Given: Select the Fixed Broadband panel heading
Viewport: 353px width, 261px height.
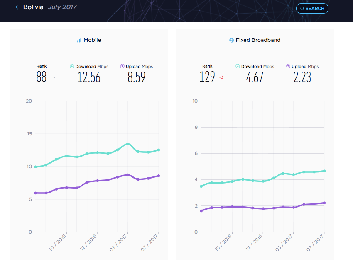Looking at the screenshot, I should click(x=258, y=40).
